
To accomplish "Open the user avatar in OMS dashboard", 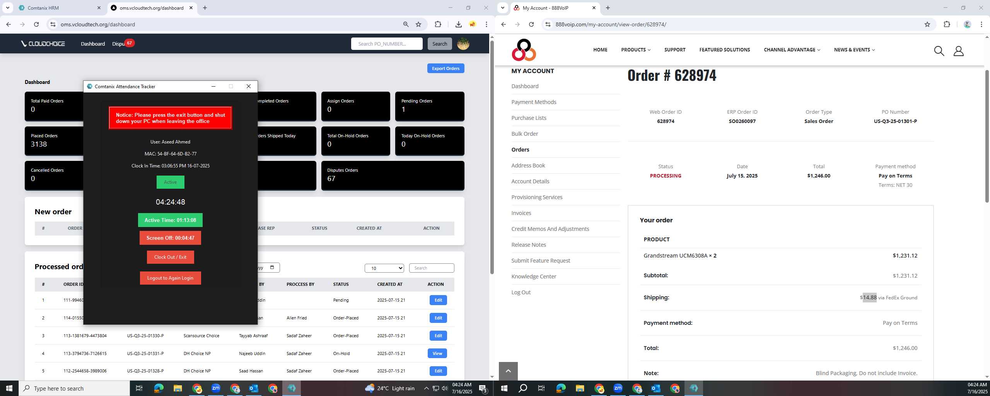I will (463, 44).
